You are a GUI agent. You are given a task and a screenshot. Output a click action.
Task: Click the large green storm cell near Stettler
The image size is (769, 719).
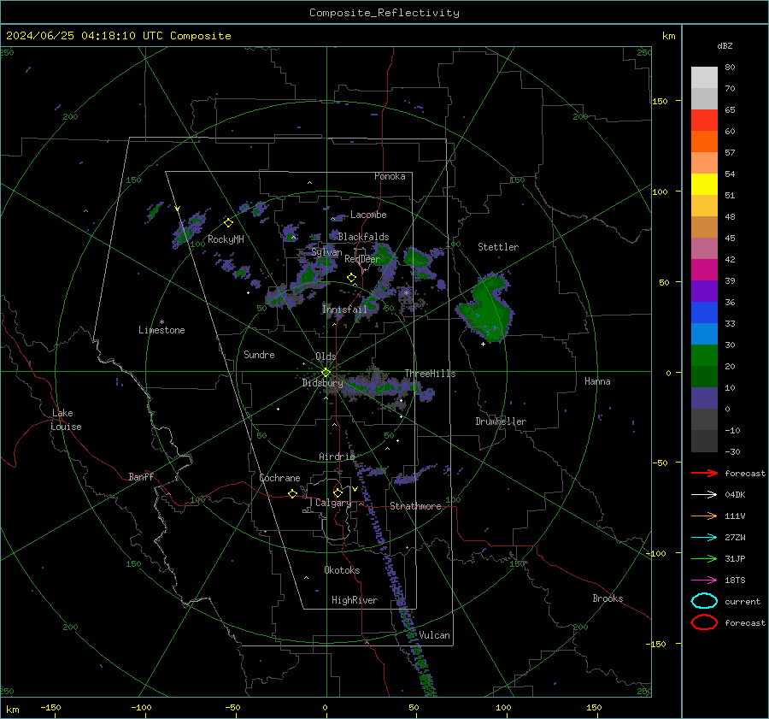[x=486, y=309]
